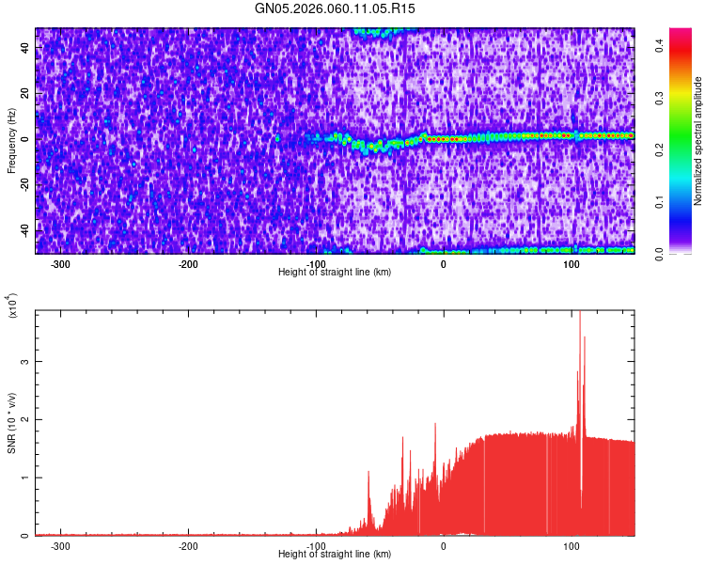Click the -300 tick under the spectrogram
Screen dimensions: 705x564
61,264
